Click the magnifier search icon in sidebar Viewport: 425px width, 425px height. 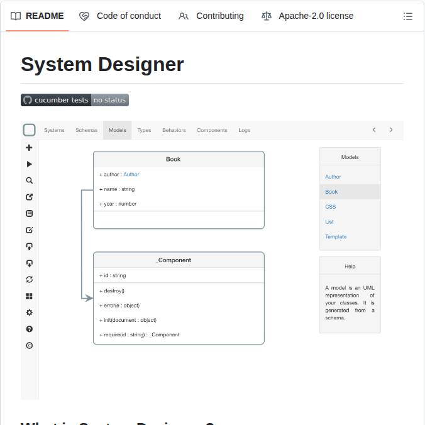pyautogui.click(x=30, y=180)
